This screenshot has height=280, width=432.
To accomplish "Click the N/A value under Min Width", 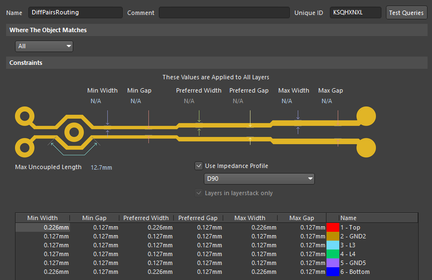I will tap(96, 101).
